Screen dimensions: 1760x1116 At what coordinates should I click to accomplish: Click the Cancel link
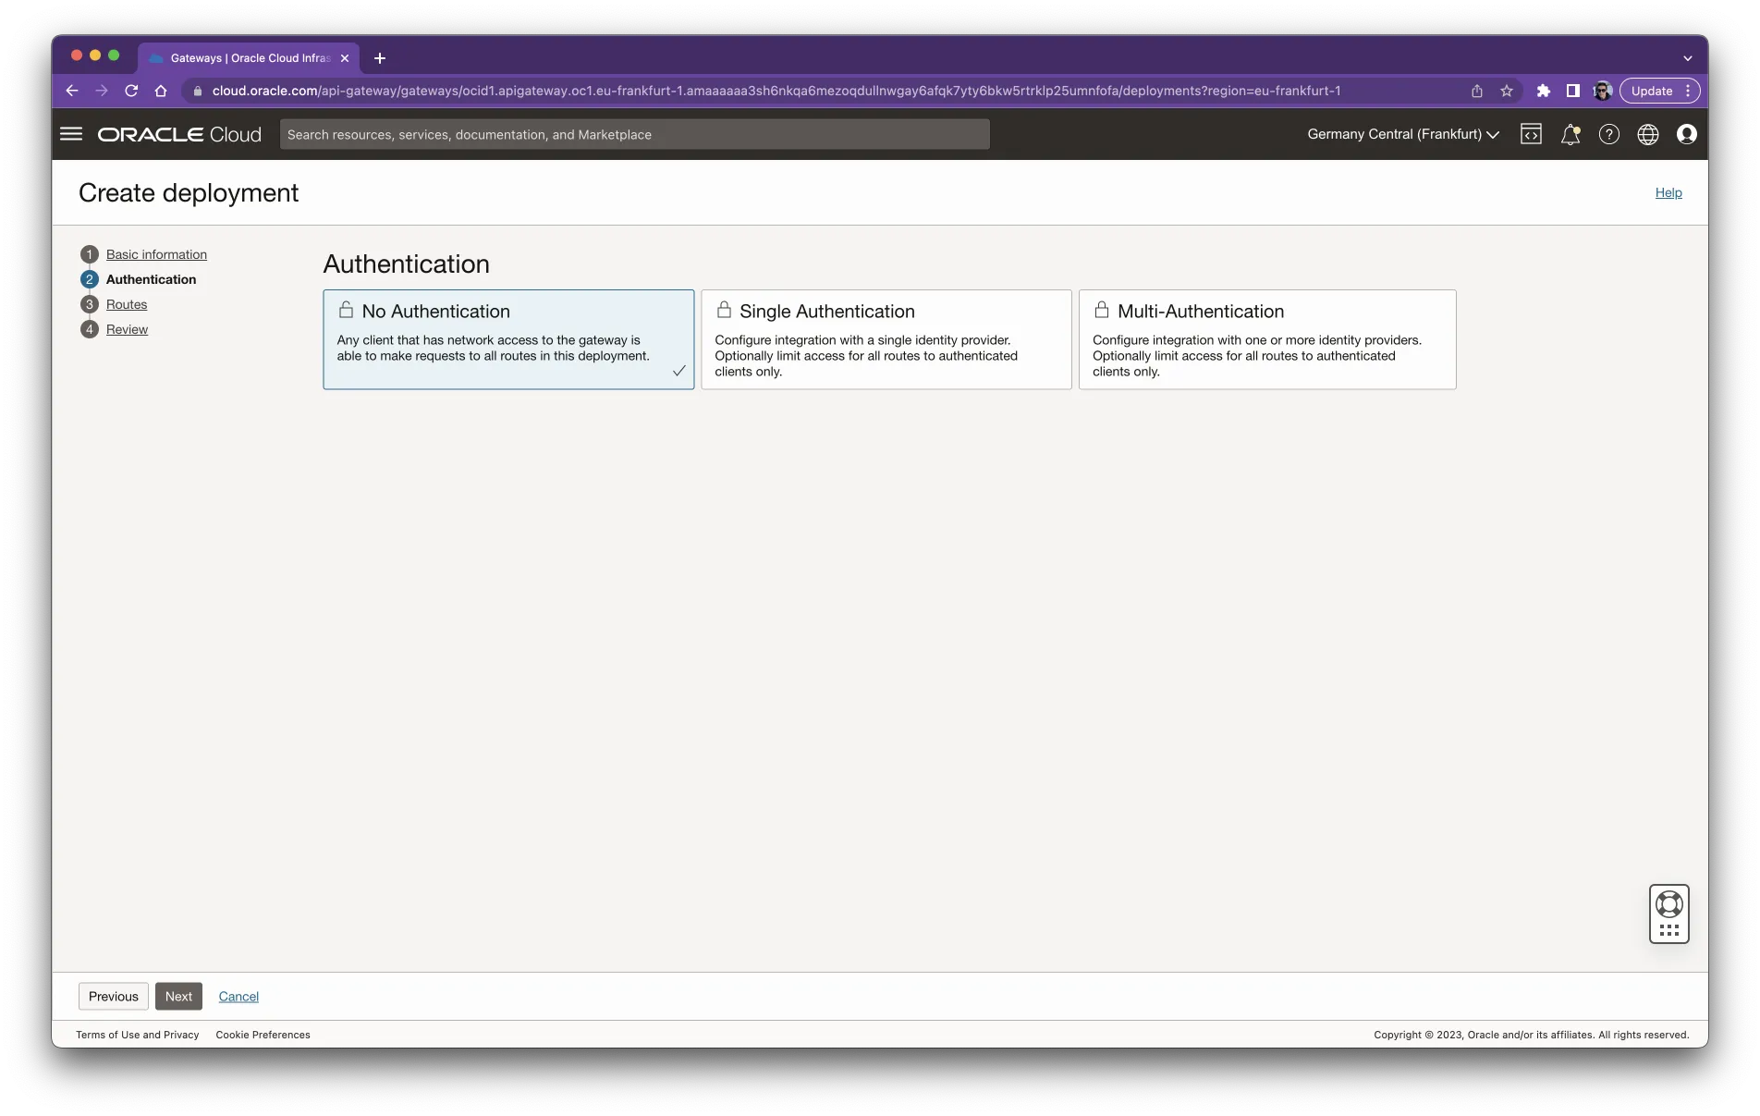click(238, 996)
